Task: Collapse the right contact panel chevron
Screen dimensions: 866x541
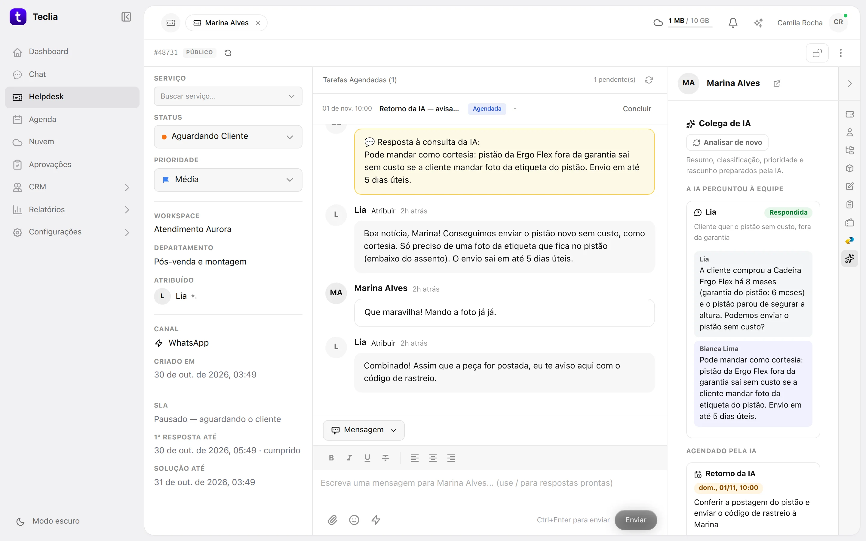Action: click(849, 84)
